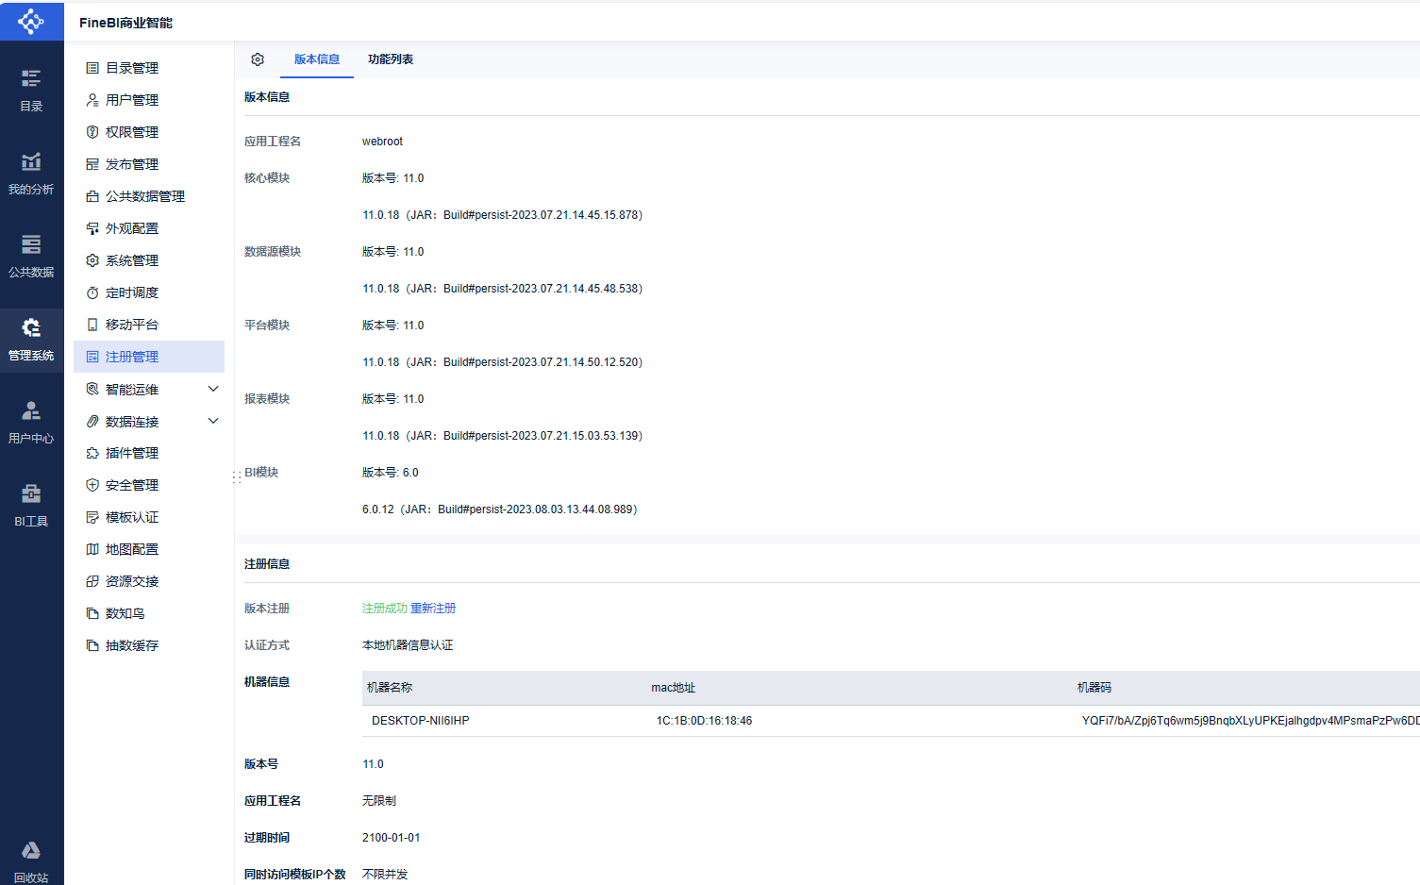
Task: Open 数知鸟 in the management menu
Action: pyautogui.click(x=149, y=613)
